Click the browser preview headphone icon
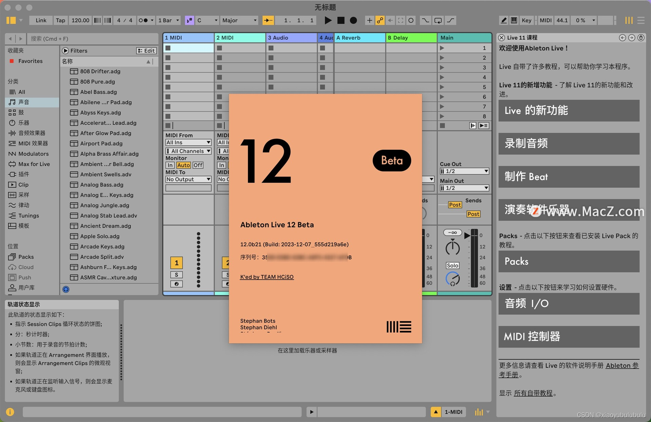Screen dimensions: 651x422 (x=66, y=289)
